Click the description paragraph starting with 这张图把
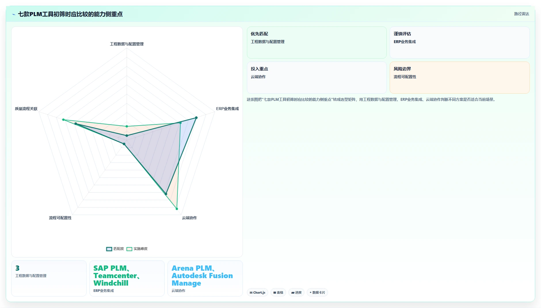The image size is (541, 308). click(x=371, y=100)
